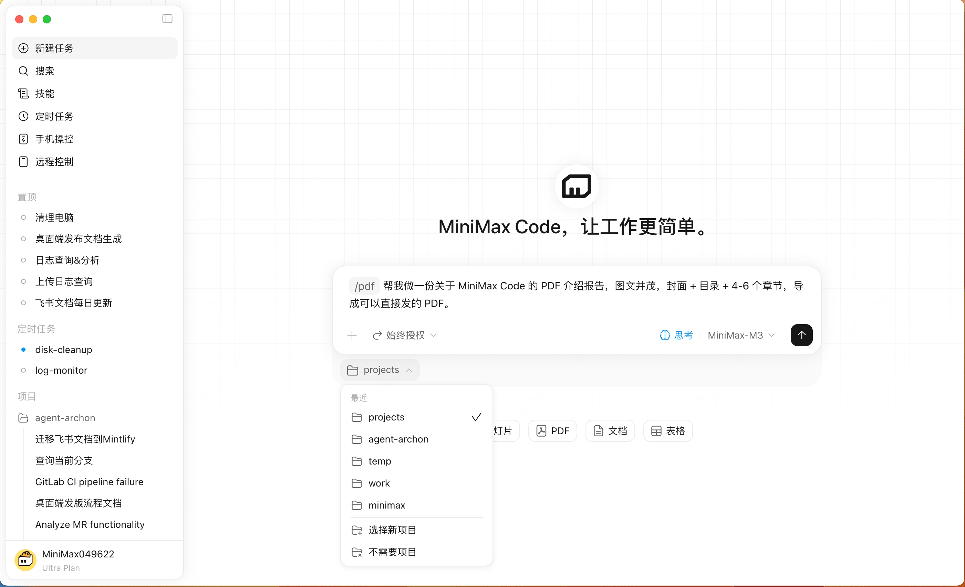Choose 不需要项目 menu entry
The width and height of the screenshot is (965, 587).
pos(416,552)
